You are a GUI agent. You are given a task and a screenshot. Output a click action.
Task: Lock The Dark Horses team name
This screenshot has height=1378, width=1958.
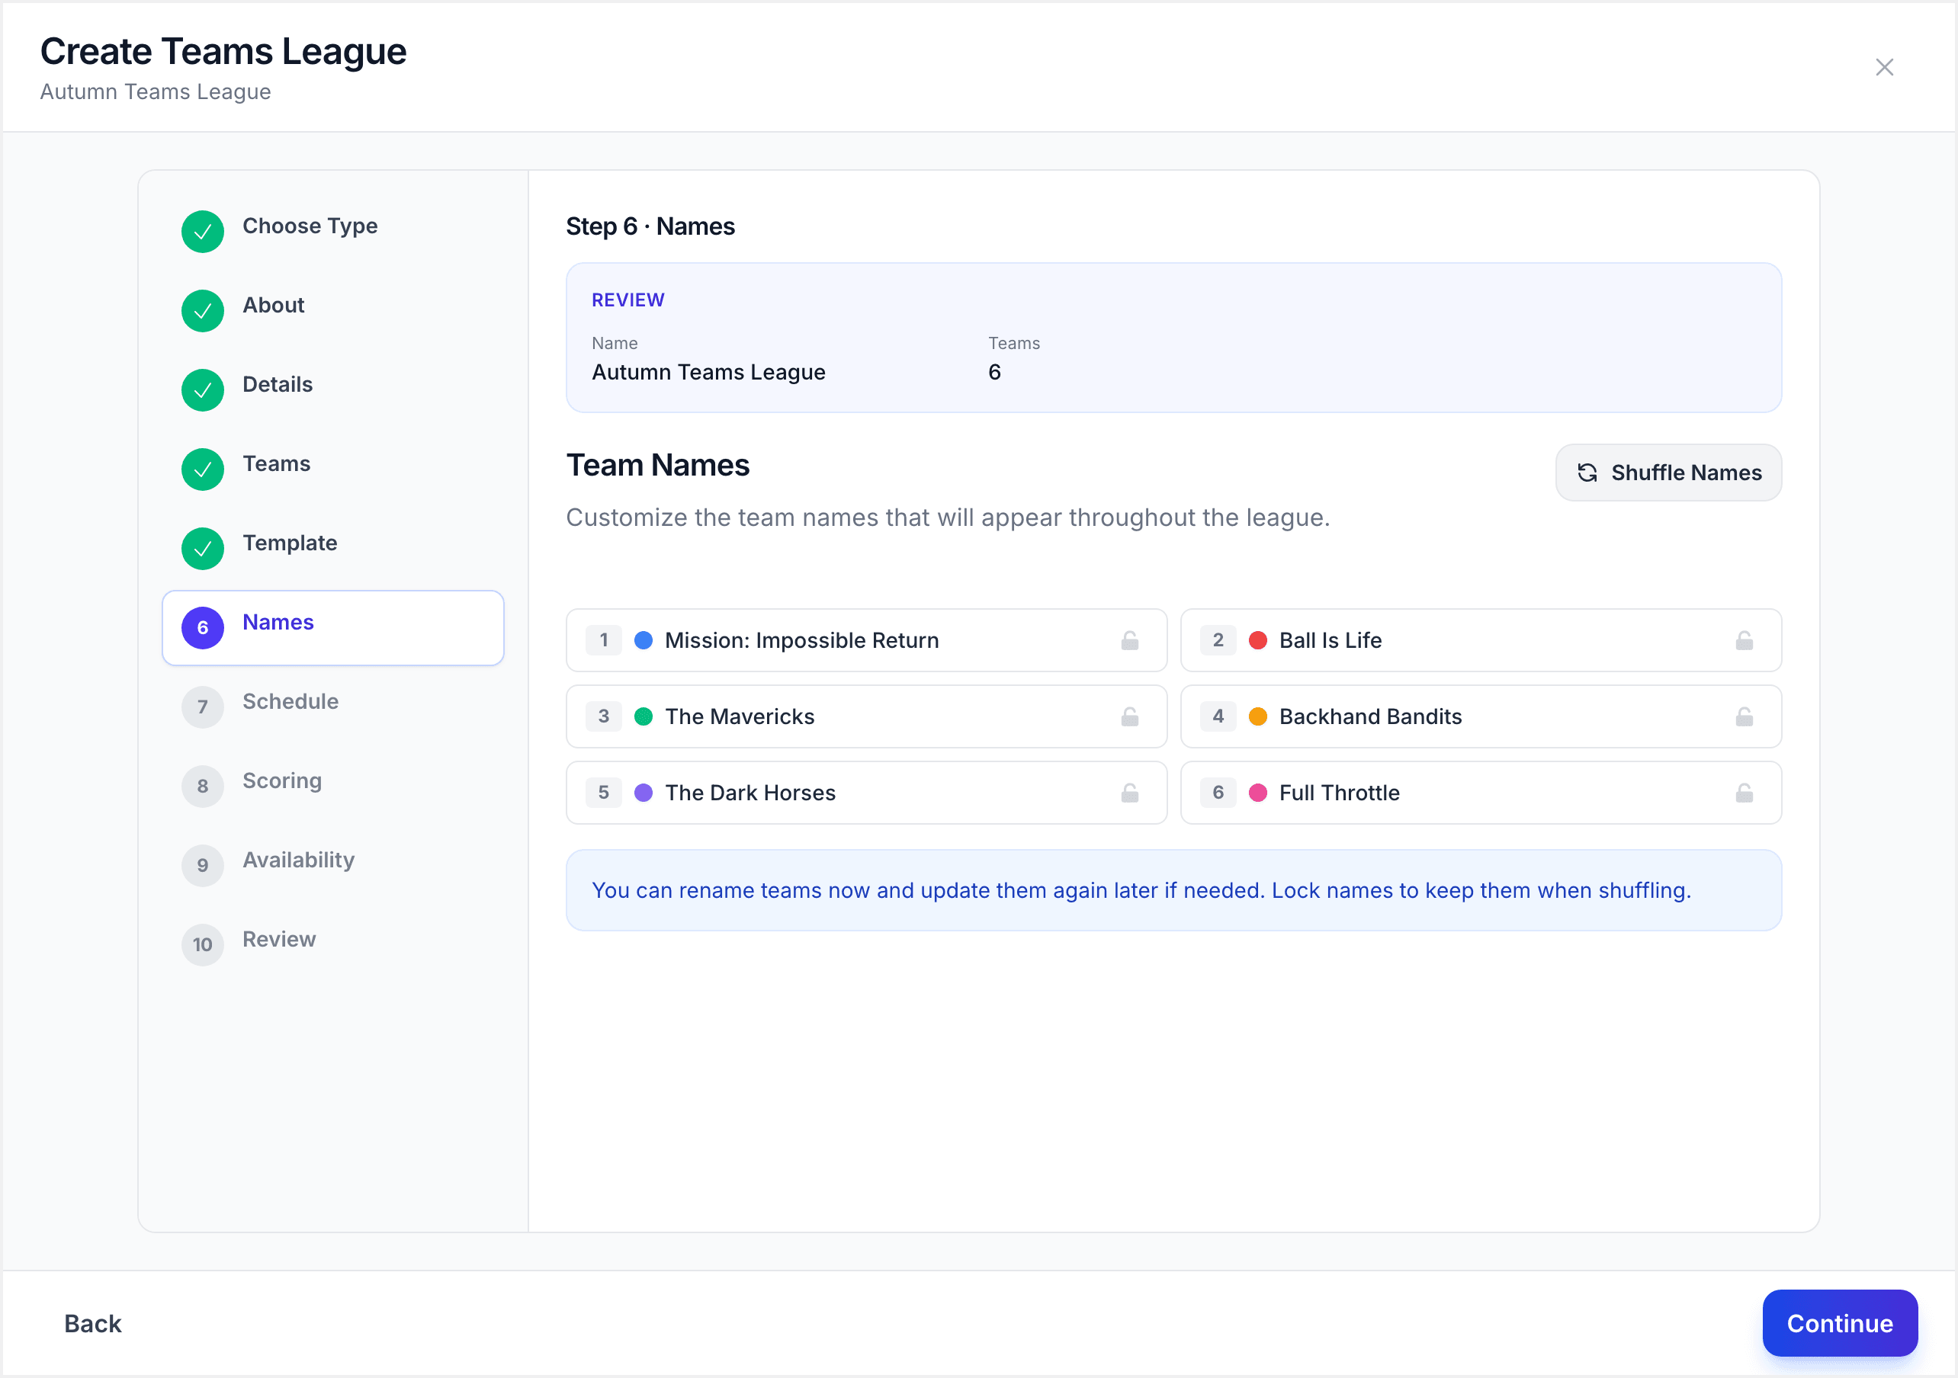click(1130, 793)
